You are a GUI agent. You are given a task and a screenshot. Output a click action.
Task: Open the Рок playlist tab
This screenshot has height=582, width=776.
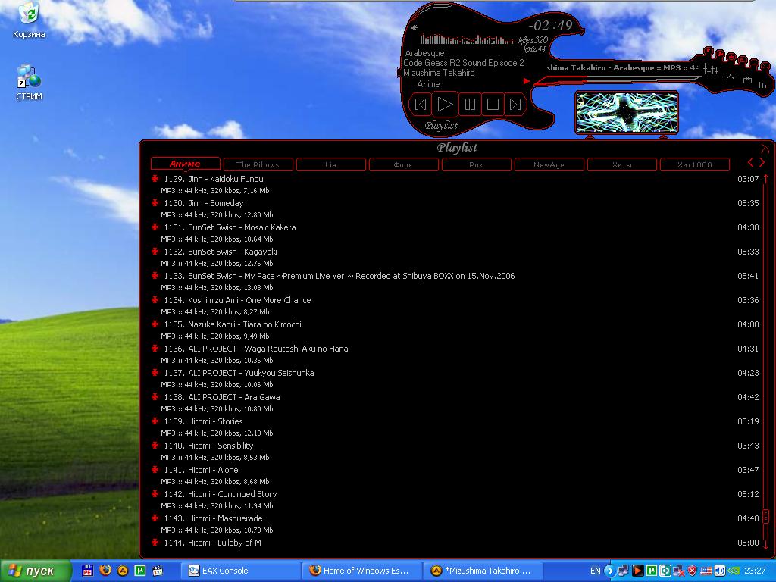476,164
